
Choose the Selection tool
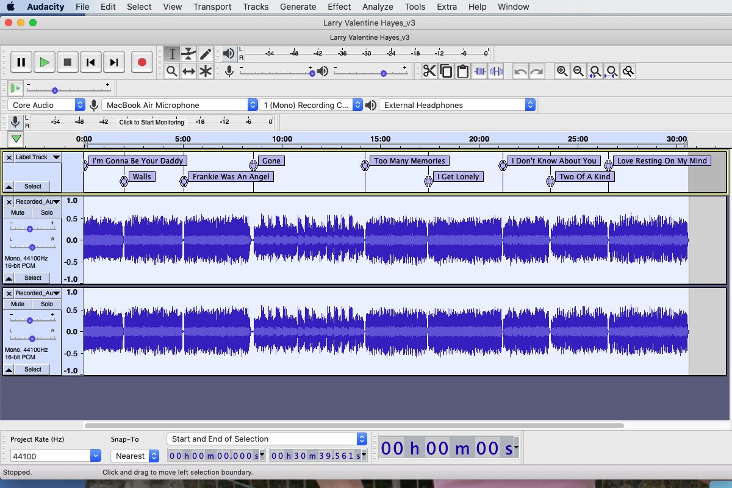[x=172, y=54]
